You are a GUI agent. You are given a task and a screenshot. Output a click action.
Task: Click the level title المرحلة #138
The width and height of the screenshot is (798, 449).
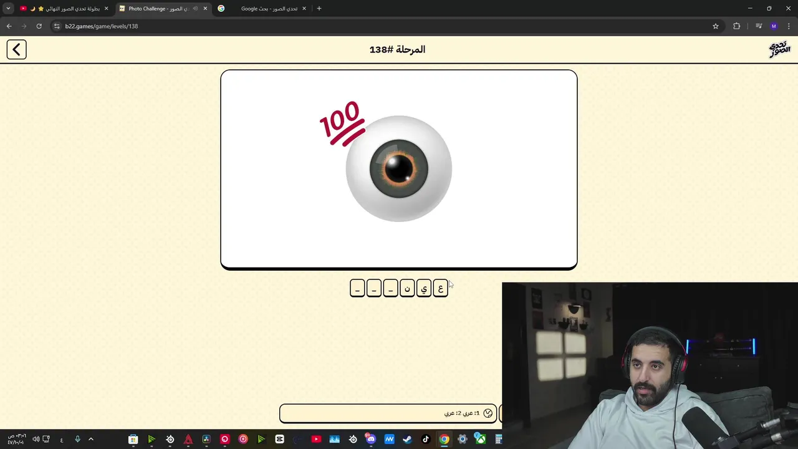click(x=397, y=49)
